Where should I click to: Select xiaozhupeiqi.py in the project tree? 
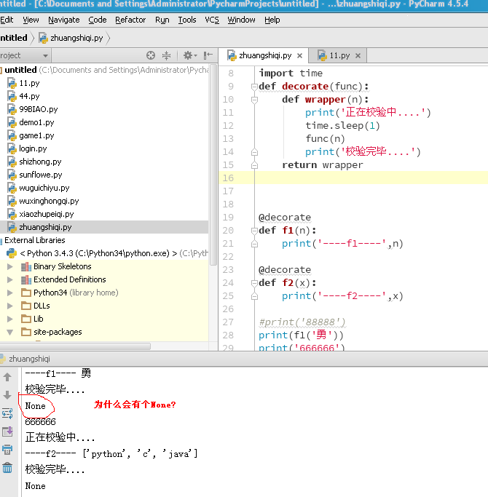47,214
